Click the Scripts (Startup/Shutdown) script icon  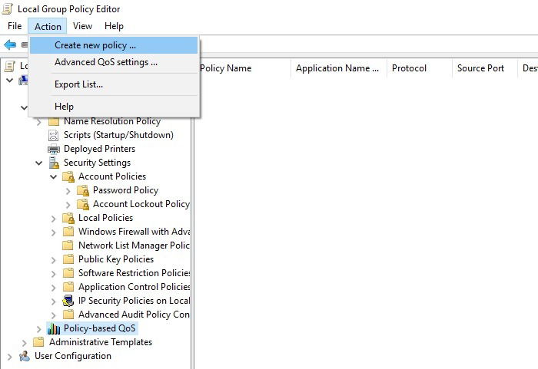[54, 135]
